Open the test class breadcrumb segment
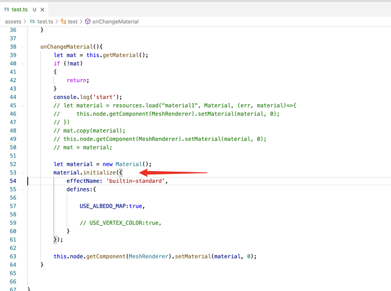The image size is (391, 291). 73,22
